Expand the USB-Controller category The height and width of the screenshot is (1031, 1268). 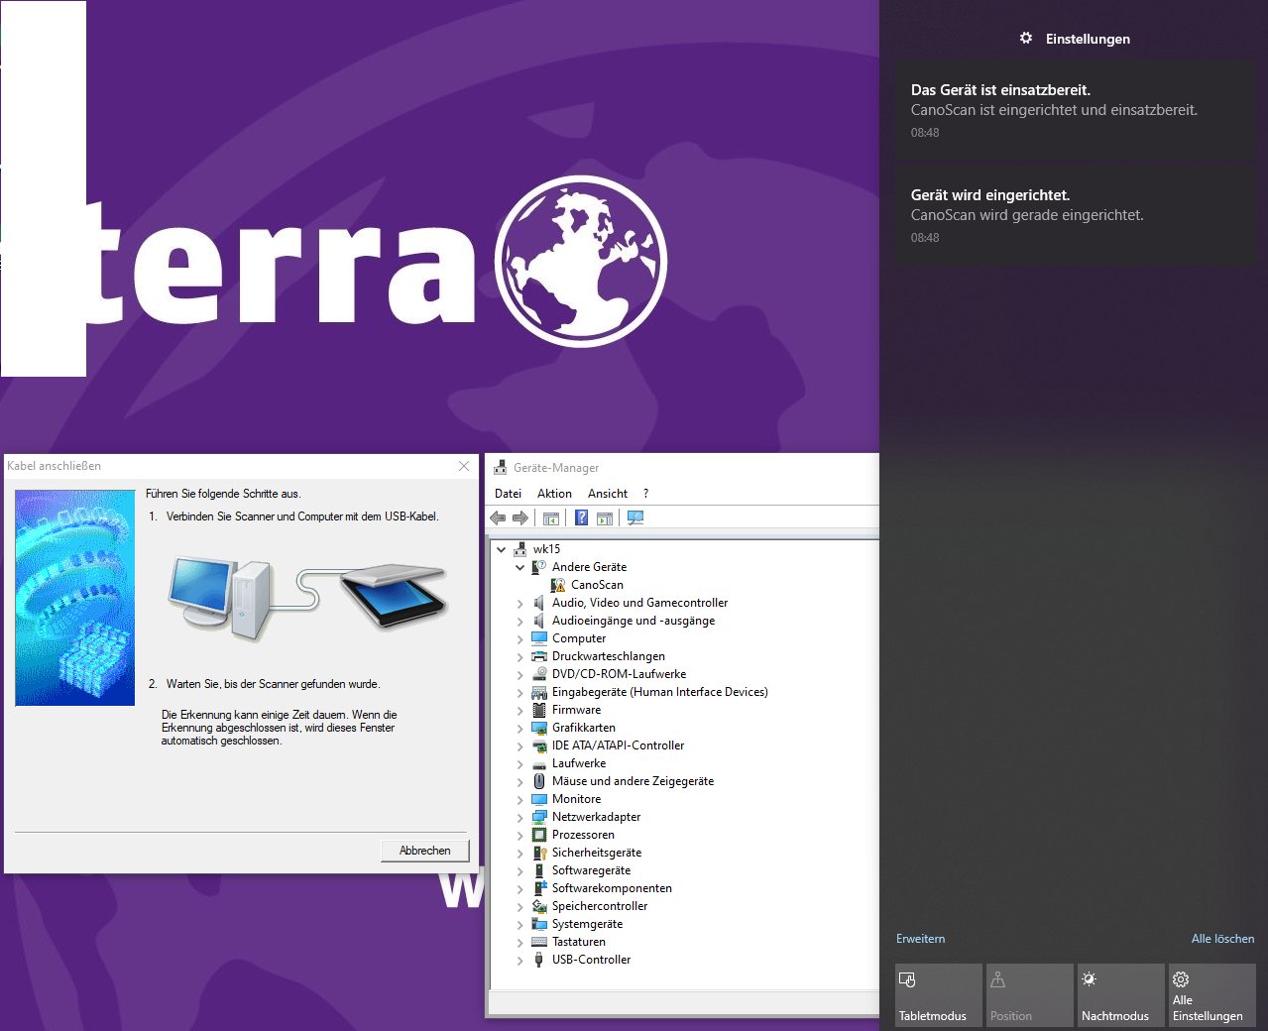click(x=519, y=961)
